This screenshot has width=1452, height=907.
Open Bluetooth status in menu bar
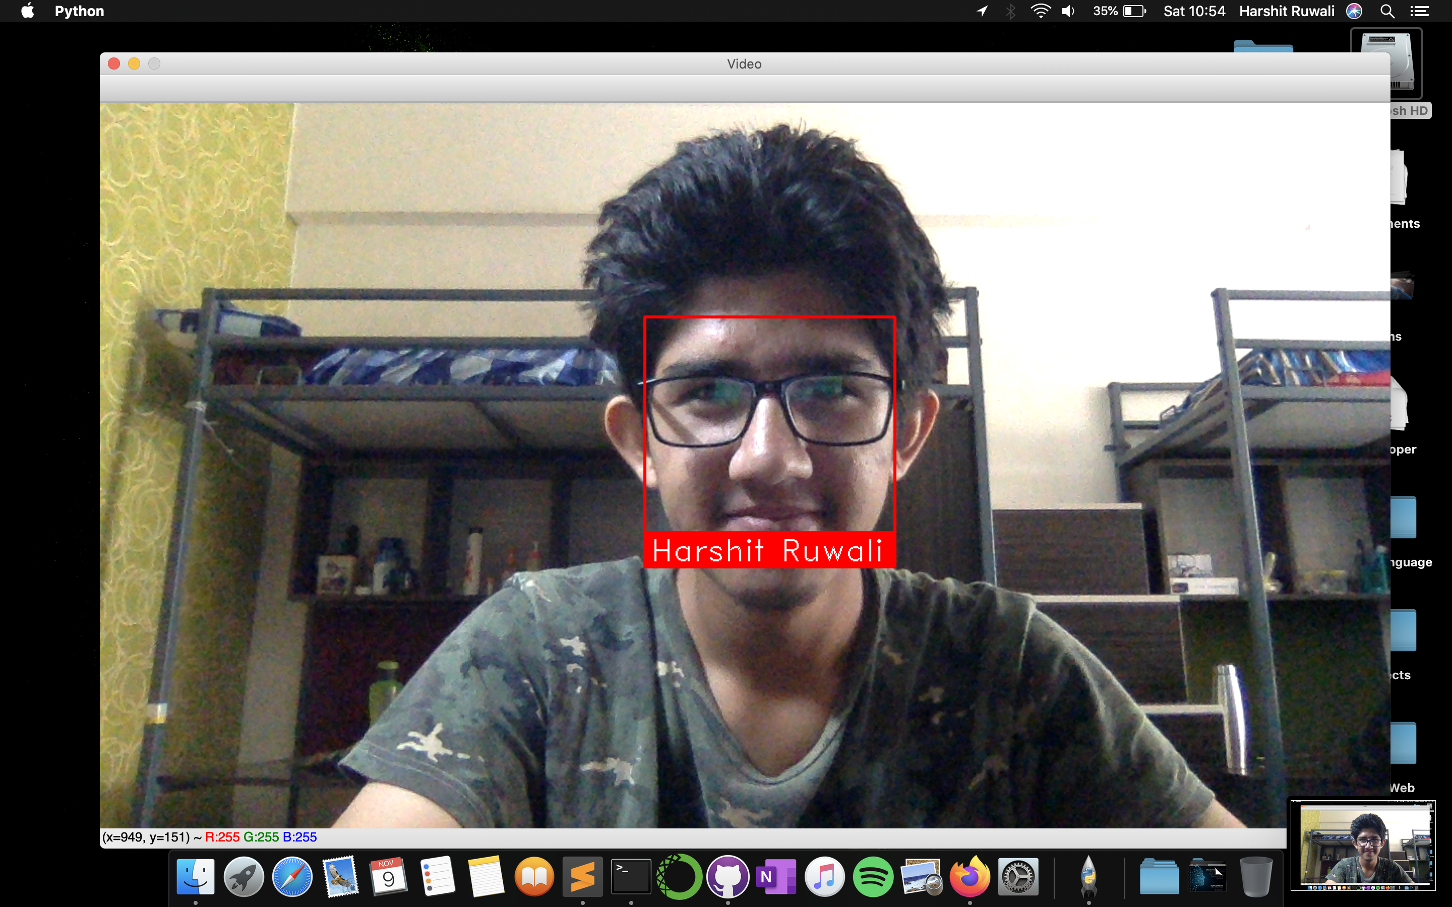pyautogui.click(x=1011, y=11)
